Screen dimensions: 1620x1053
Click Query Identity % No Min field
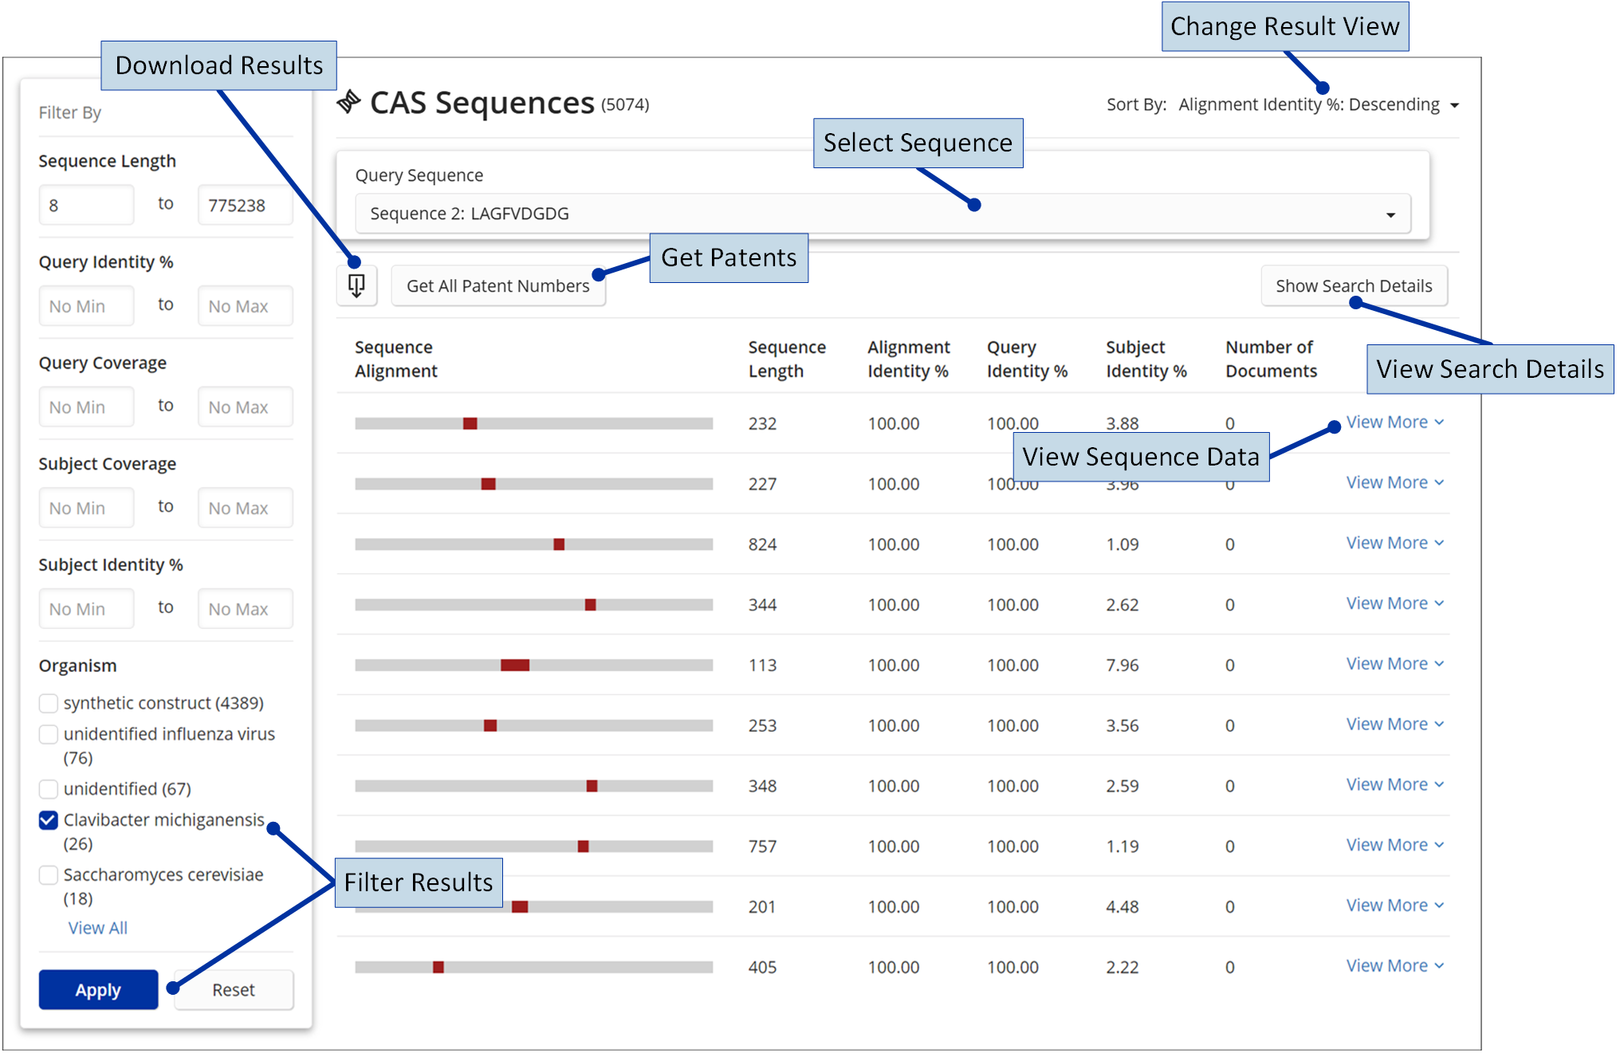86,307
